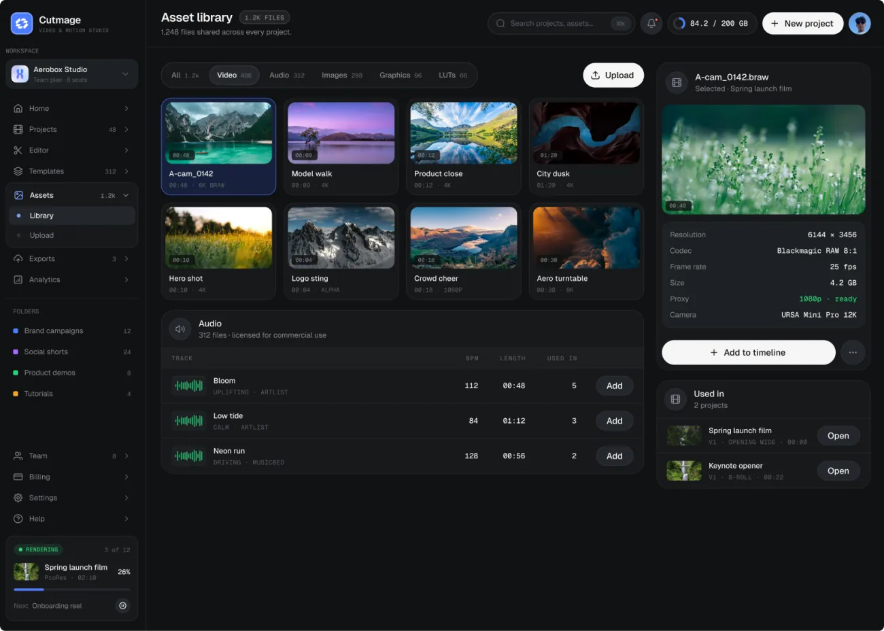Click the Upload button
This screenshot has height=631, width=884.
613,75
